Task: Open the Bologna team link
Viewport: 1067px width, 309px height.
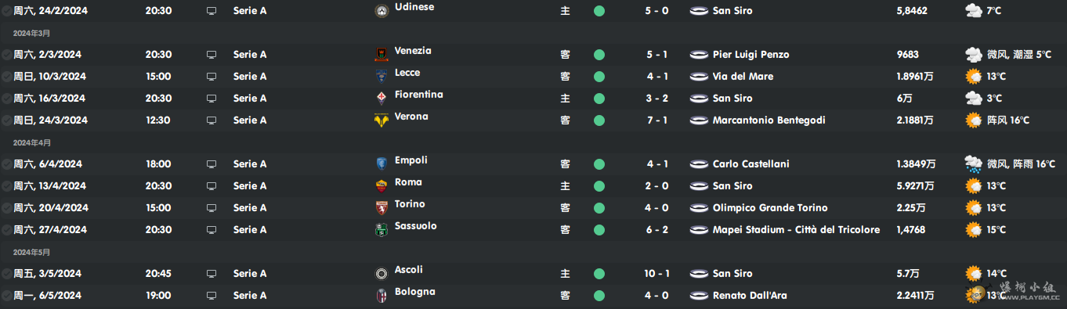Action: [x=415, y=292]
